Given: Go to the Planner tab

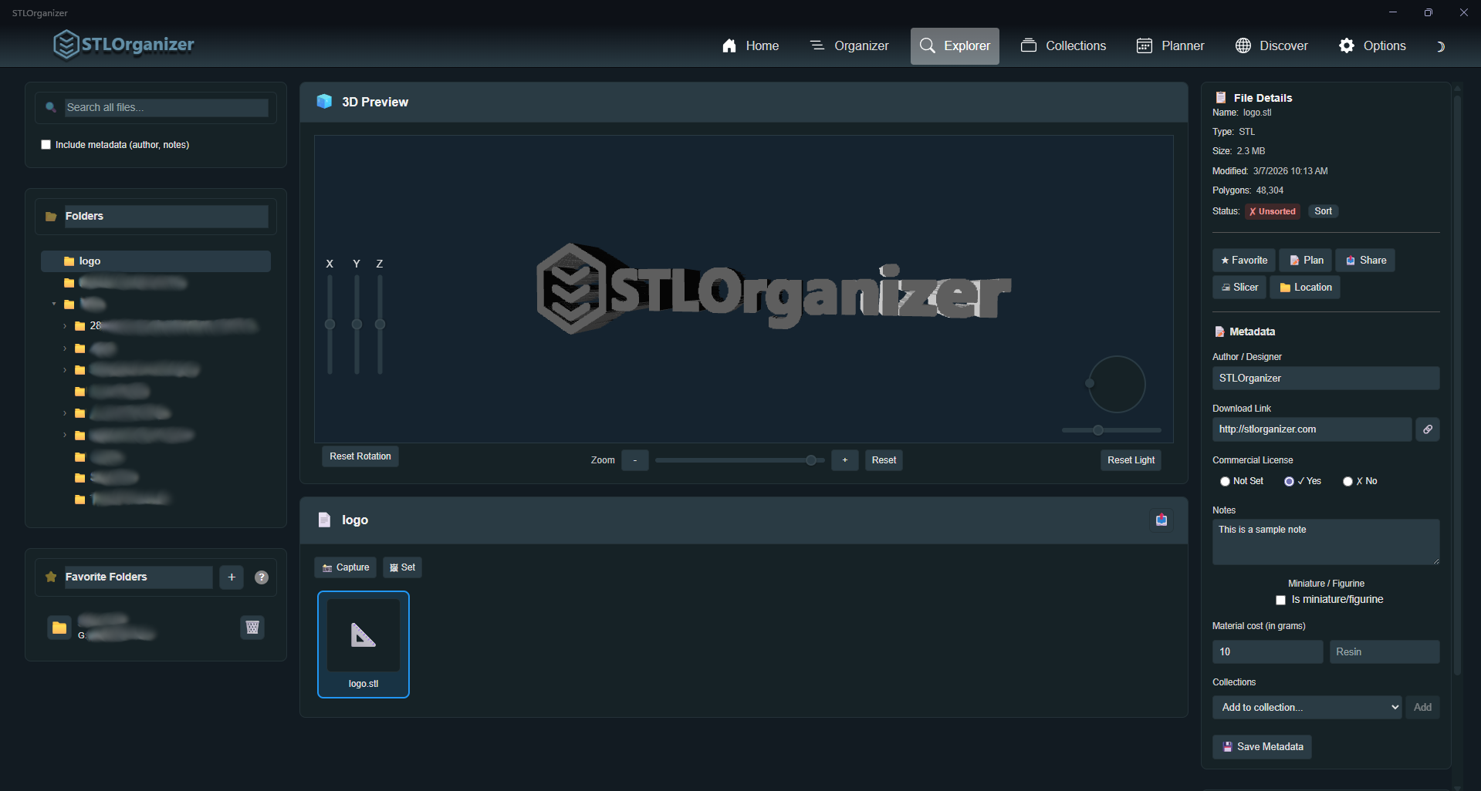Looking at the screenshot, I should 1170,46.
